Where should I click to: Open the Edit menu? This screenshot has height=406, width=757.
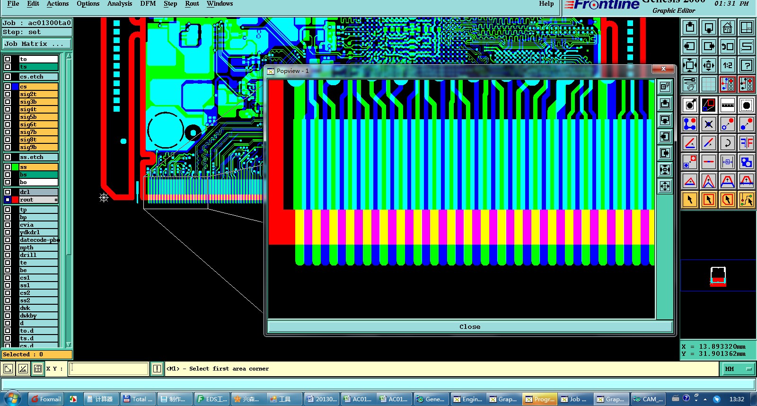[33, 4]
